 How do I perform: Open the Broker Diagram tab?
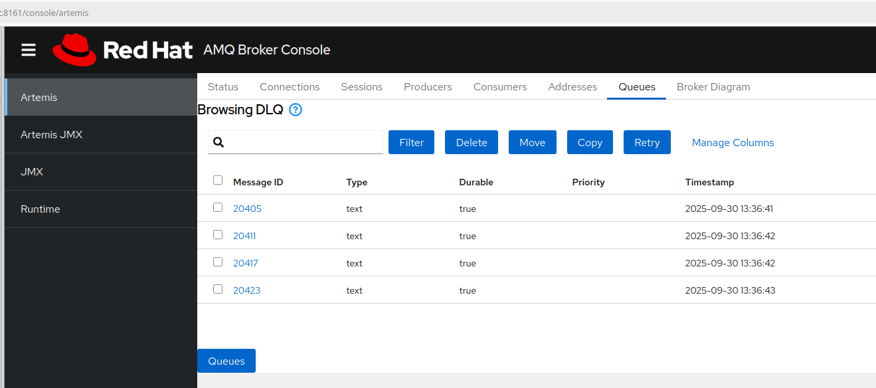[713, 87]
